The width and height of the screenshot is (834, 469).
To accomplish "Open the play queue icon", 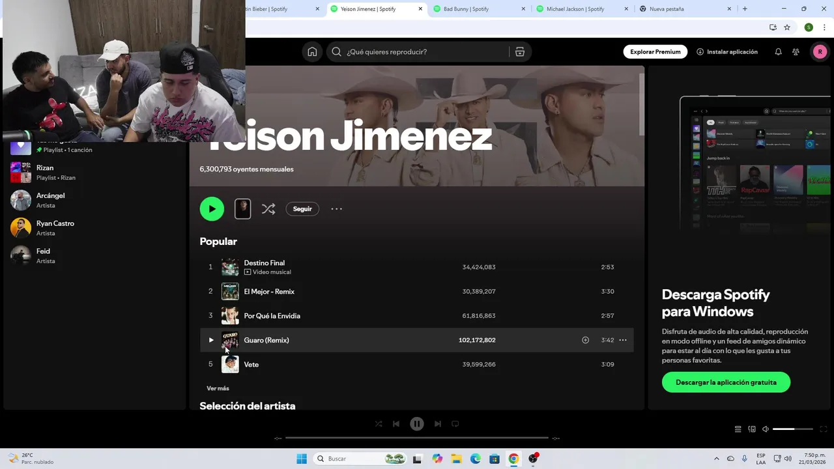I will click(738, 429).
